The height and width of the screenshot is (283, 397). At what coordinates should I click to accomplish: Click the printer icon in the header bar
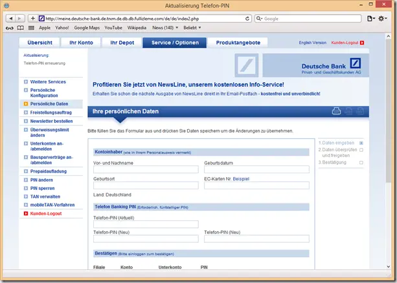click(336, 111)
